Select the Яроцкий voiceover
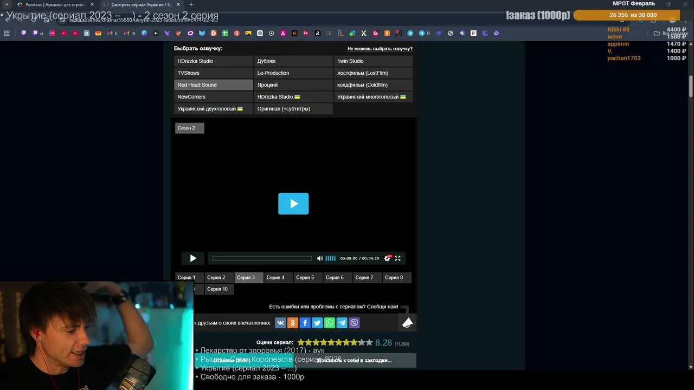This screenshot has width=694, height=390. tap(293, 85)
